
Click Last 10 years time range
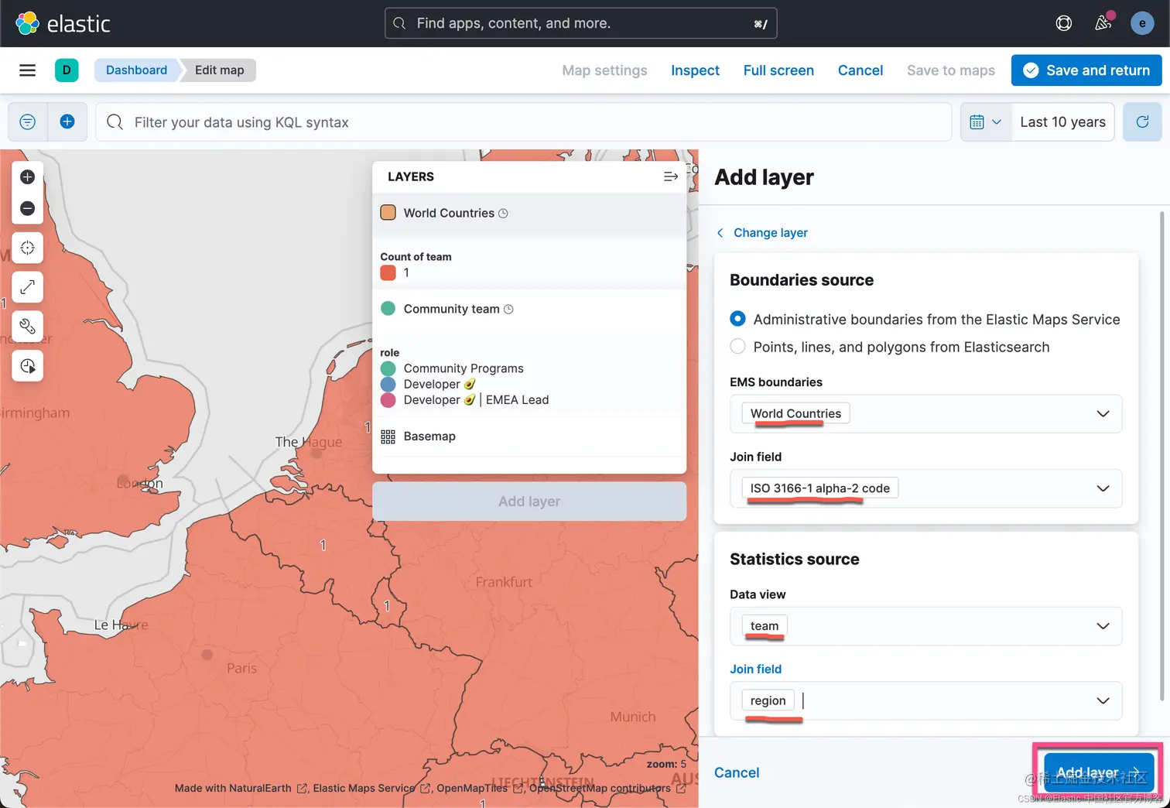[x=1062, y=122]
